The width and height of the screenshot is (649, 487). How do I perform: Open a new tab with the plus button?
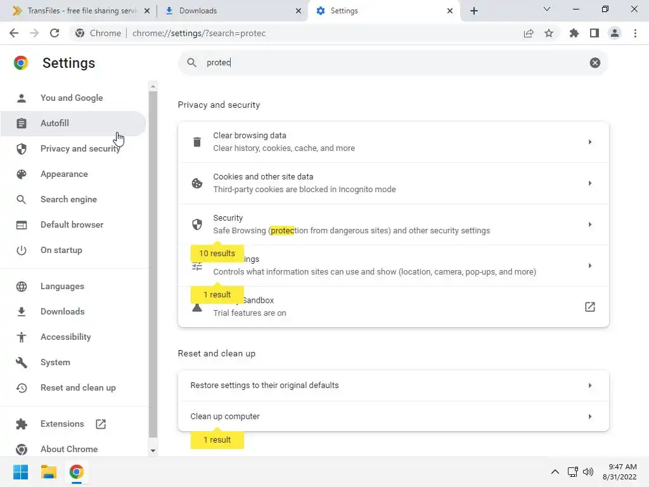[474, 11]
